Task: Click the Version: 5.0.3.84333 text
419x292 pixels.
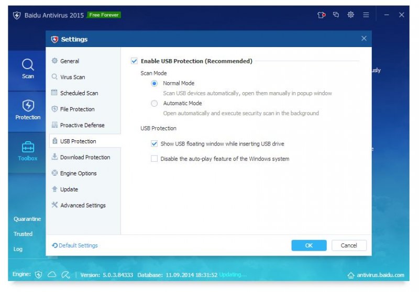Action: pos(107,275)
